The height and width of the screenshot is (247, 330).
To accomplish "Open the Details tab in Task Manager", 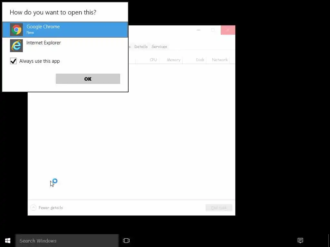I will [141, 47].
